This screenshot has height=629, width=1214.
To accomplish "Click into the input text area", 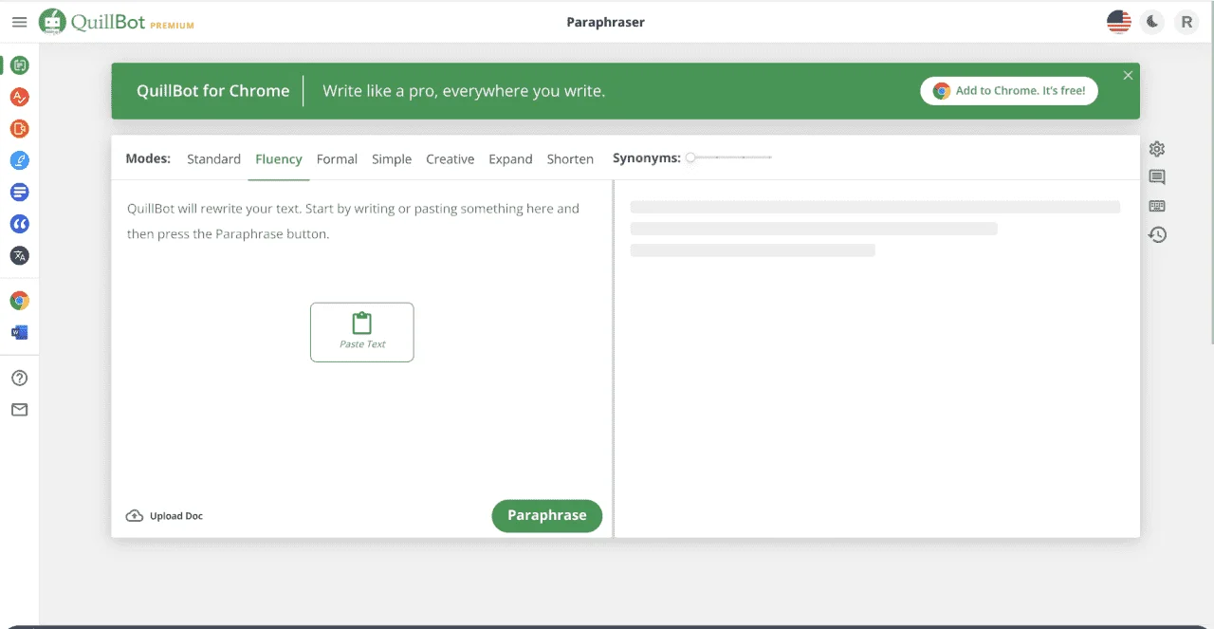I will (362, 337).
